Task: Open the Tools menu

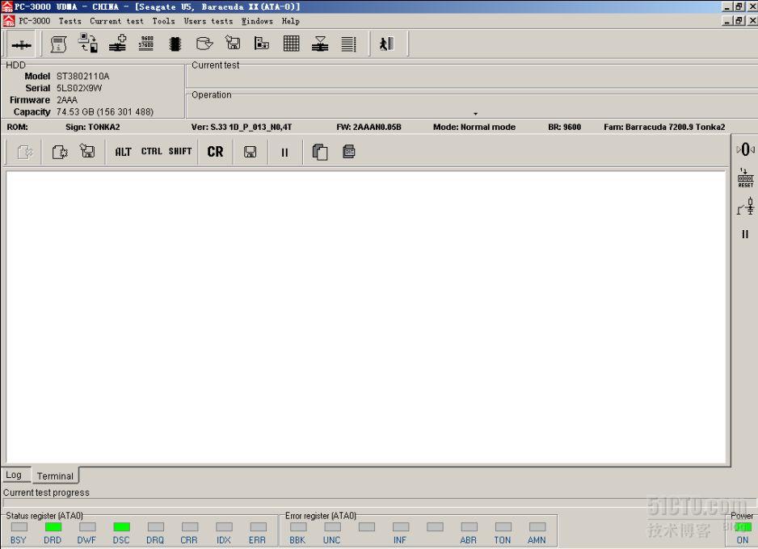Action: [x=163, y=21]
